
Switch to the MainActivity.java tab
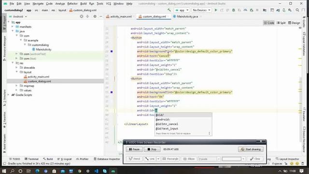[x=187, y=16]
